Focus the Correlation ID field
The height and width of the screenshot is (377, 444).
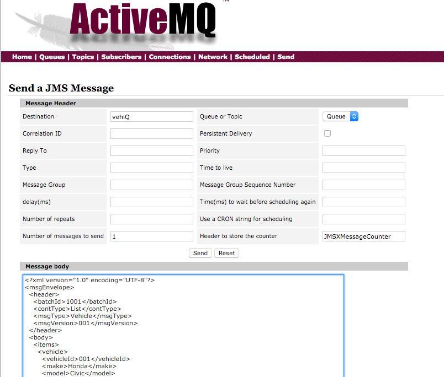152,134
